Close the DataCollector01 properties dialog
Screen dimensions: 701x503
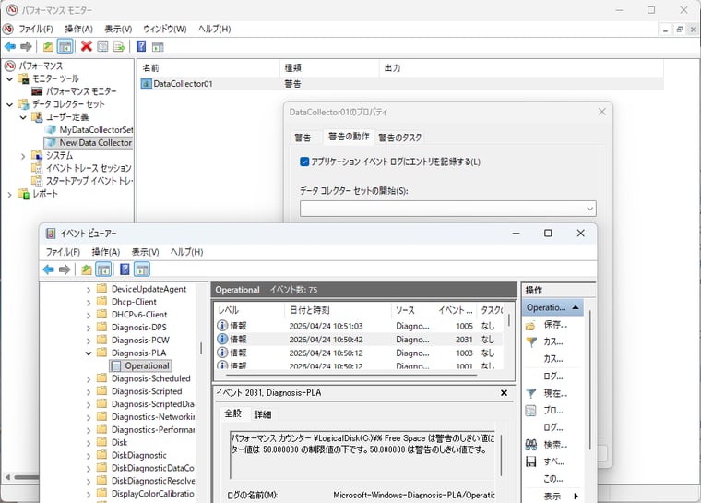pyautogui.click(x=601, y=112)
